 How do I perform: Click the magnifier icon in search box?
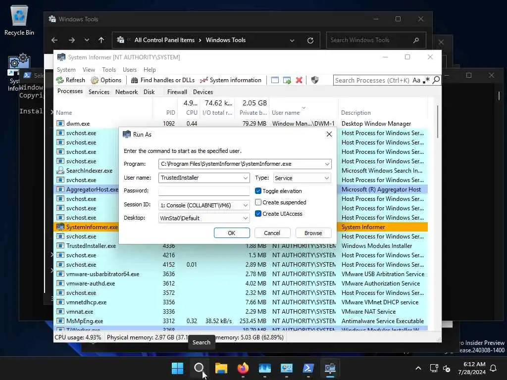[436, 80]
